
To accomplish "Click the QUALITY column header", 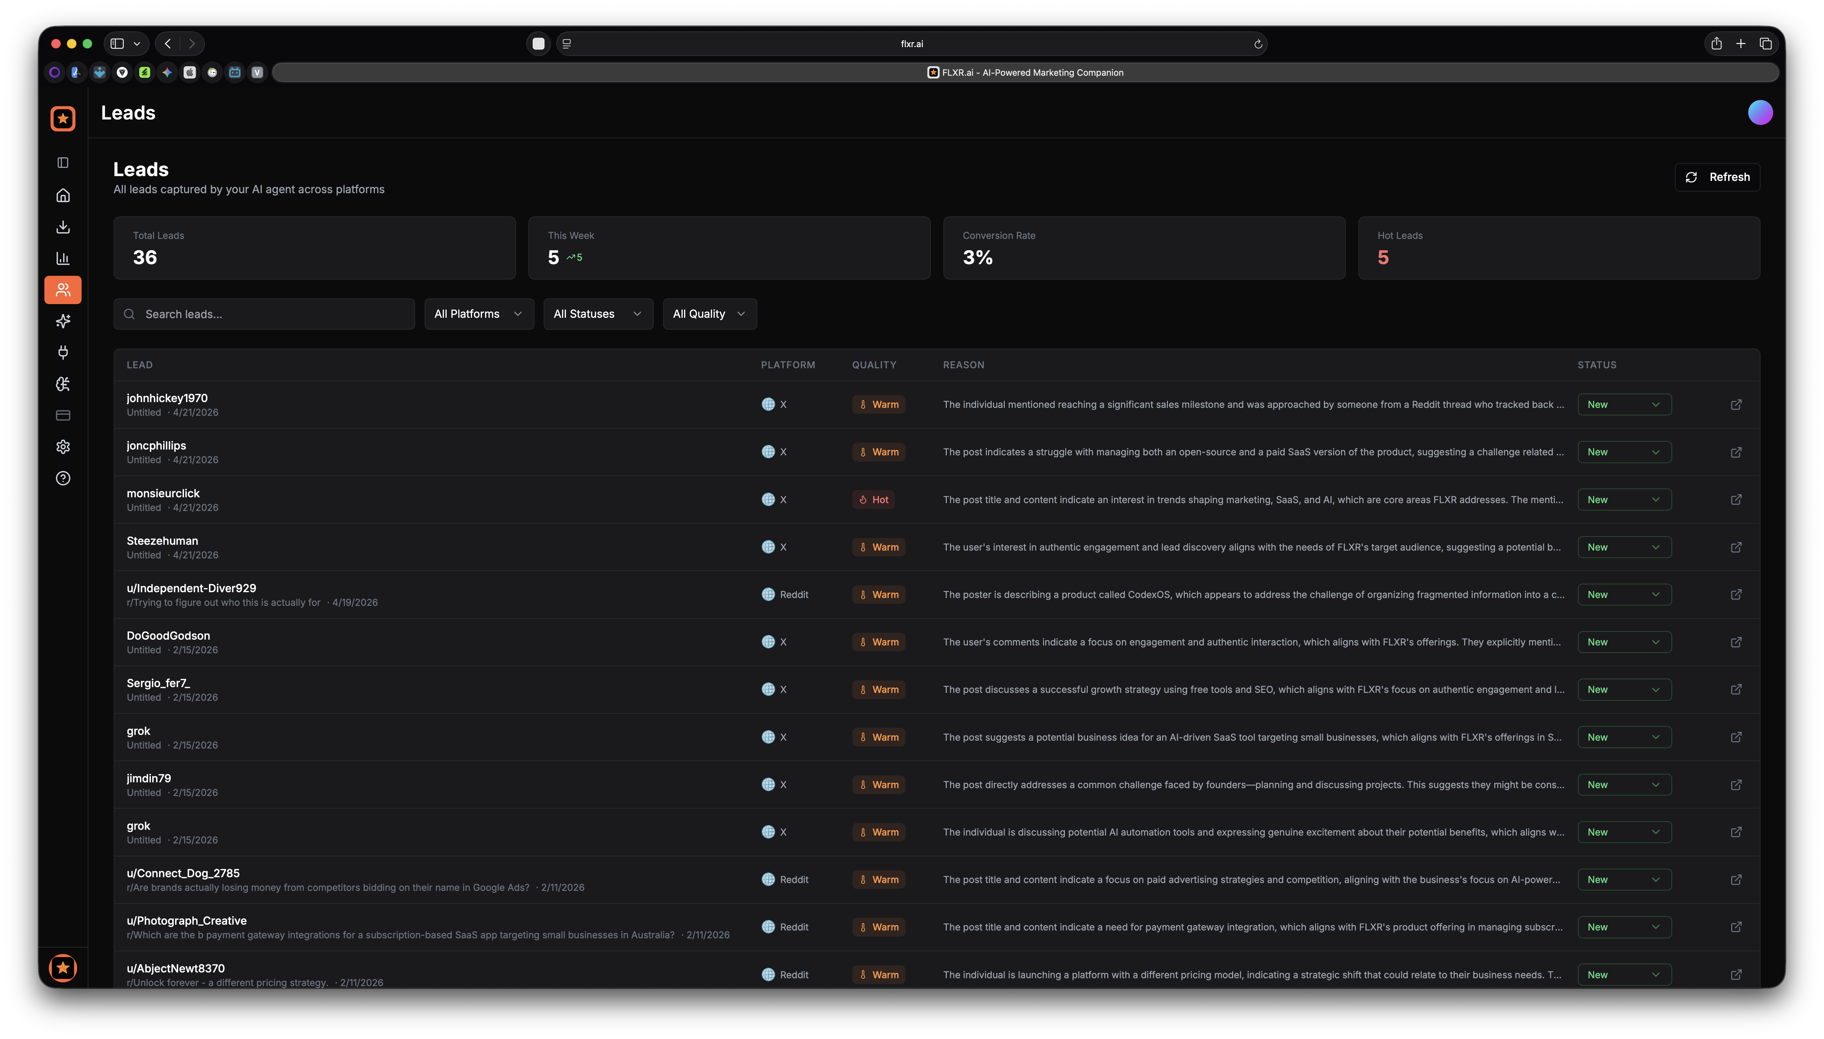I will coord(874,365).
